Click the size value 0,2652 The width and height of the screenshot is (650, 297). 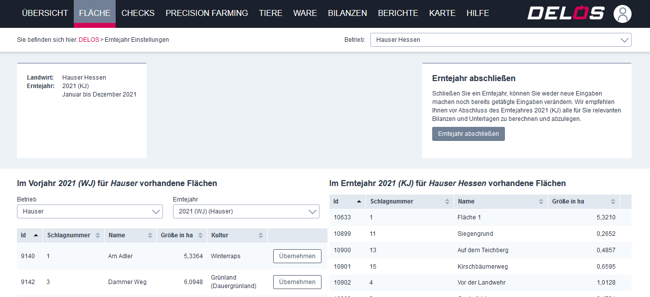point(606,234)
